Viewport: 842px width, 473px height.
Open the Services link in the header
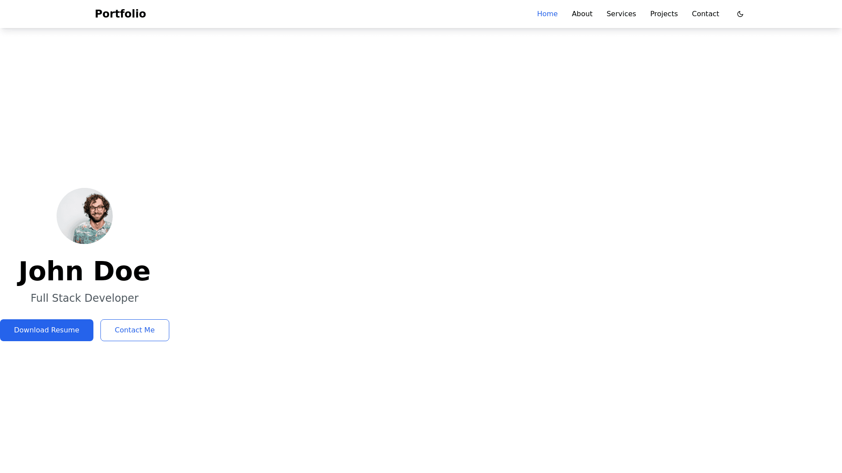[x=621, y=14]
